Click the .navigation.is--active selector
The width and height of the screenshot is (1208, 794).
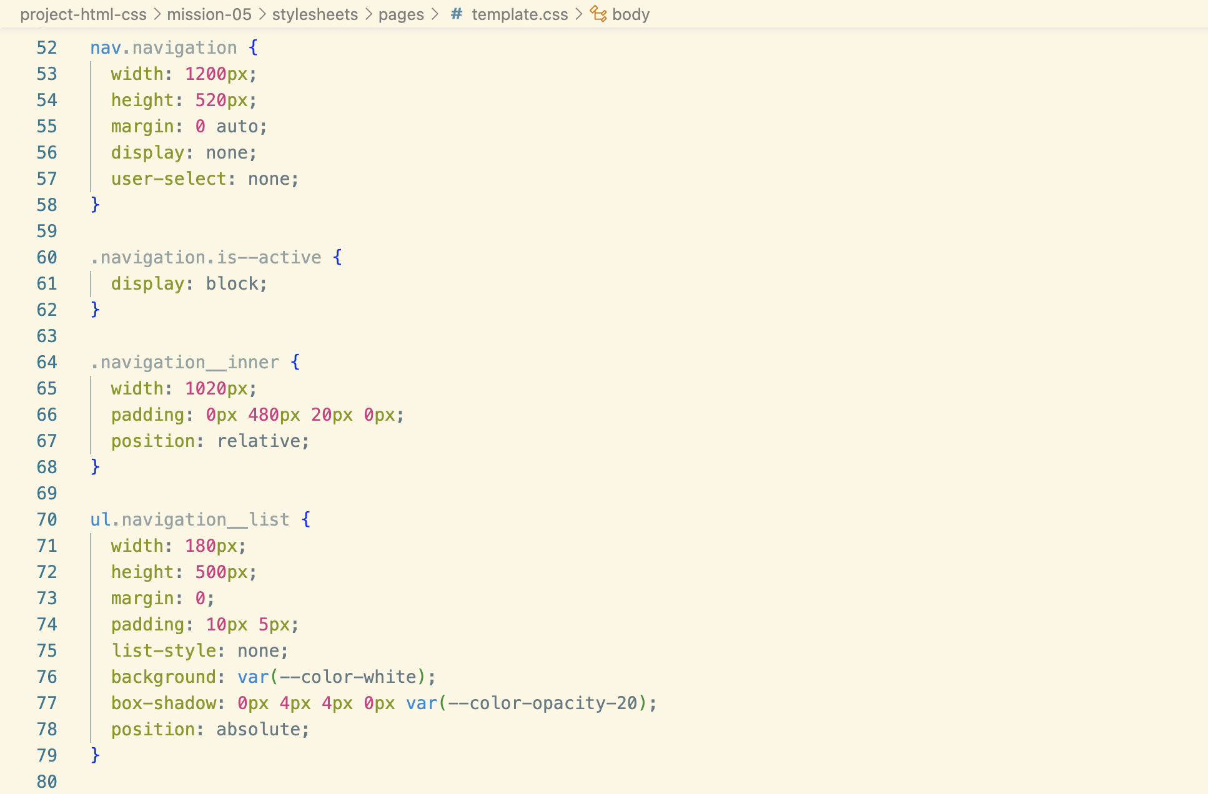[205, 257]
